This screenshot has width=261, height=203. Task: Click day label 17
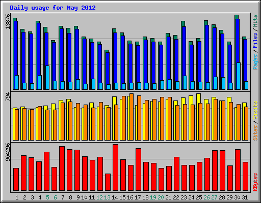point(138,197)
